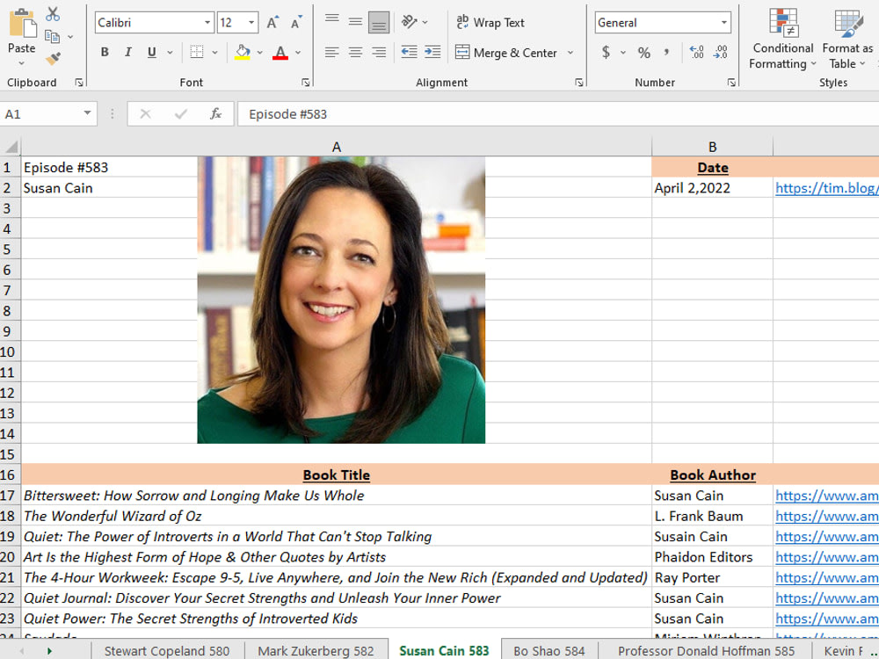Decrease font size with small A icon
879x659 pixels.
pyautogui.click(x=296, y=23)
